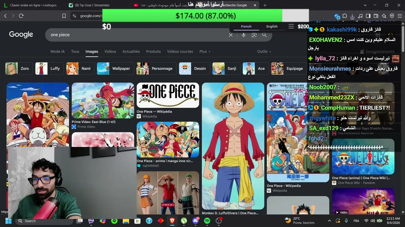Open the music note playlist icon
Image resolution: width=405 pixels, height=227 pixels.
click(360, 16)
